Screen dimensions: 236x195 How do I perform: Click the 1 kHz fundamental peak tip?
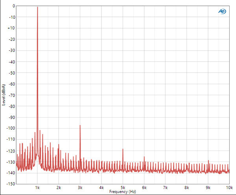click(37, 7)
